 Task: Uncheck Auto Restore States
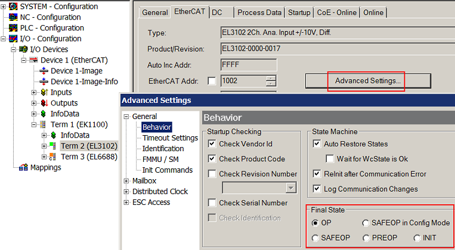pos(317,144)
